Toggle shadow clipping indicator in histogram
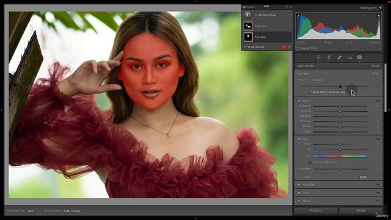This screenshot has width=391, height=220. point(299,15)
